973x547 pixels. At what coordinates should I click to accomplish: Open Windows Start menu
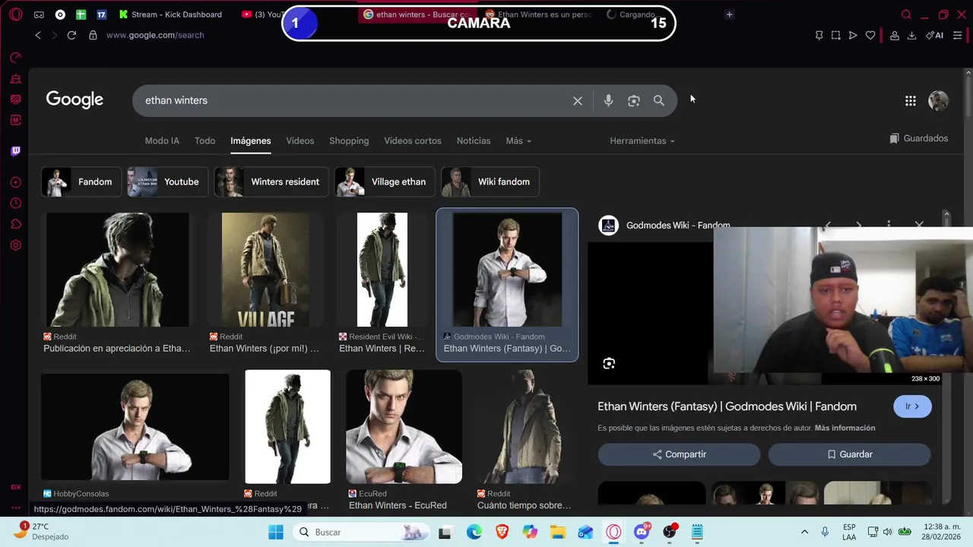[x=276, y=532]
